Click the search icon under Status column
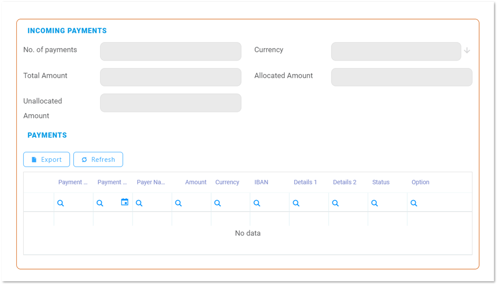 pyautogui.click(x=375, y=203)
